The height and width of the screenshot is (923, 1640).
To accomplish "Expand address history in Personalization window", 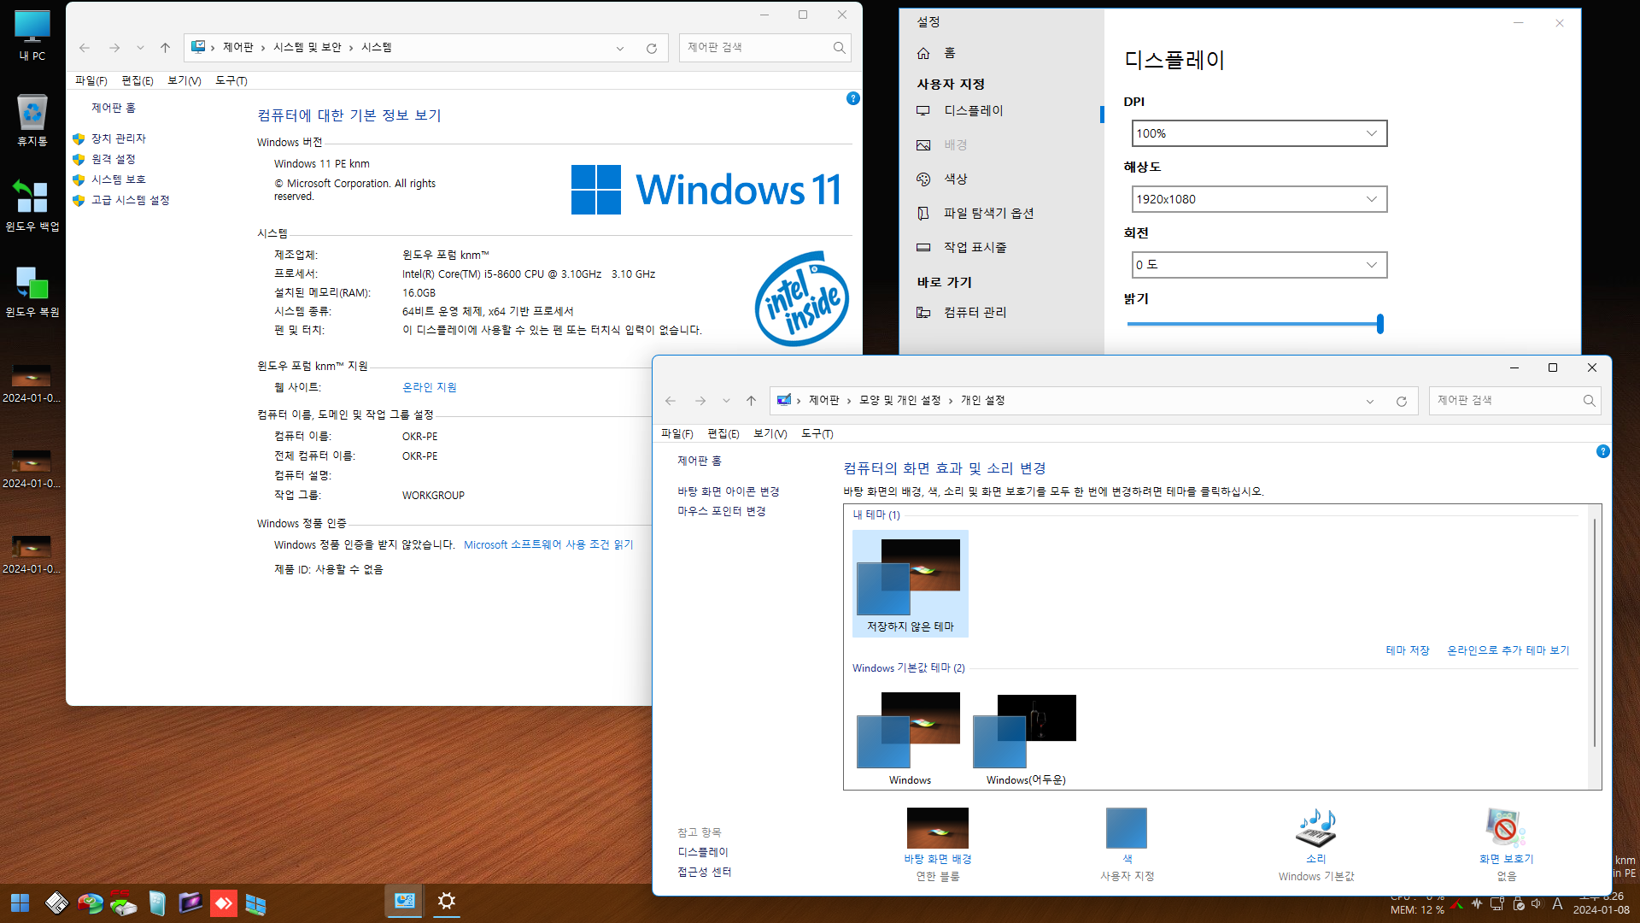I will 1370,401.
